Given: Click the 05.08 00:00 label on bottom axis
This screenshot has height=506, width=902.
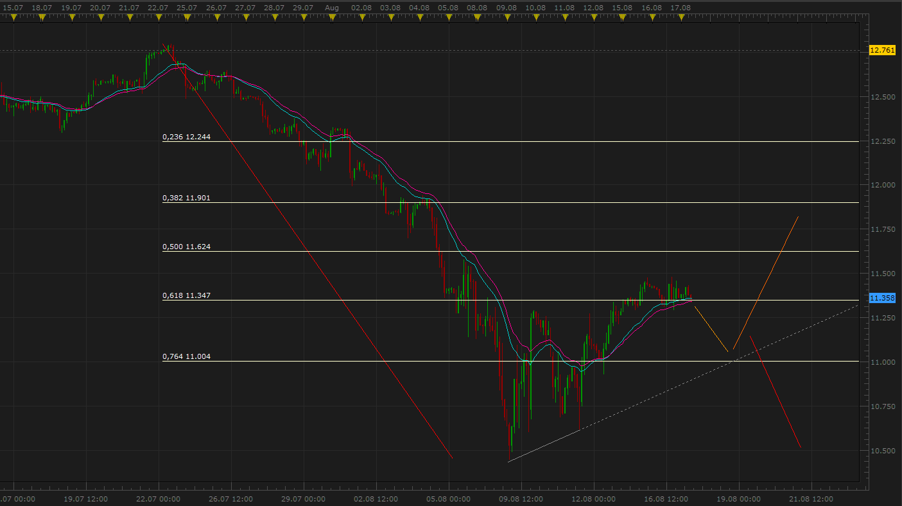Looking at the screenshot, I should (449, 498).
